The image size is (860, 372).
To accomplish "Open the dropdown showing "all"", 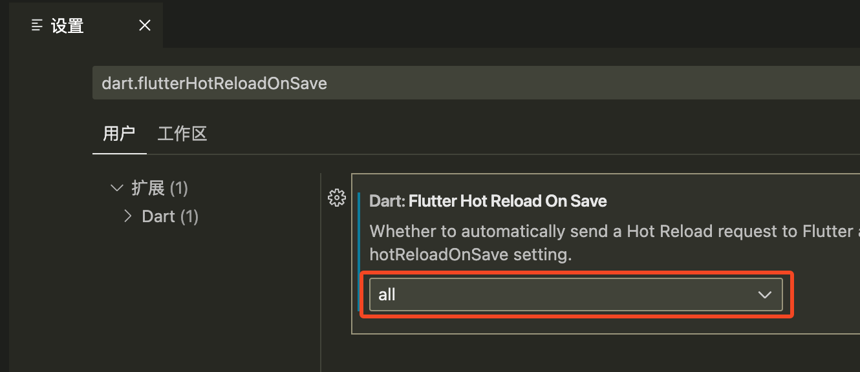I will (575, 294).
